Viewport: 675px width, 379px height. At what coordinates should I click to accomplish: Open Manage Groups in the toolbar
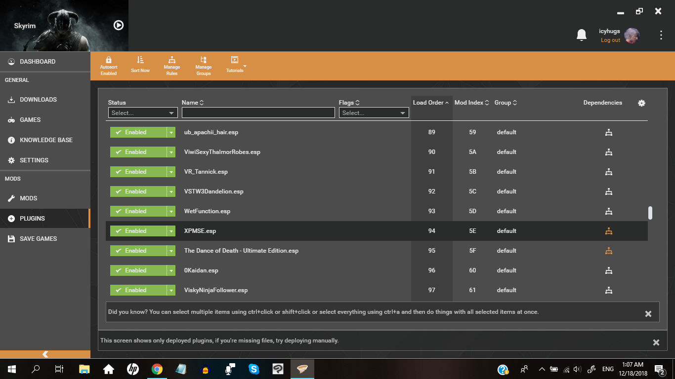point(204,60)
